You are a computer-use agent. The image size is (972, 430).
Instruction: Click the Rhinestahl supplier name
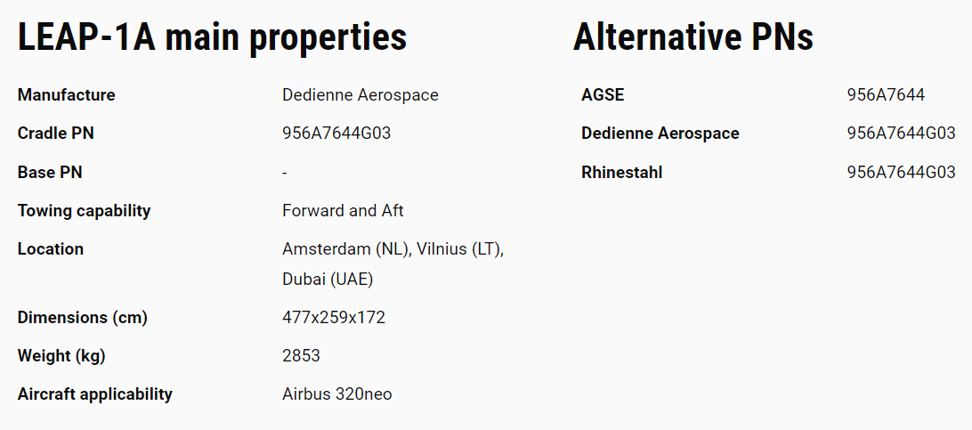[622, 172]
